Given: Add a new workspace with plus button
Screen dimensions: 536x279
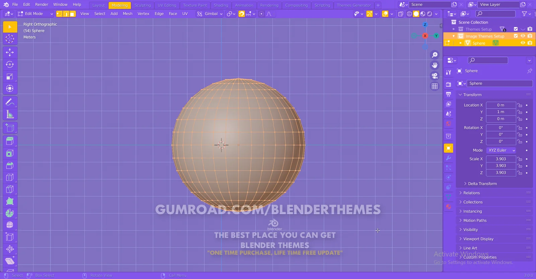Looking at the screenshot, I should point(378,5).
